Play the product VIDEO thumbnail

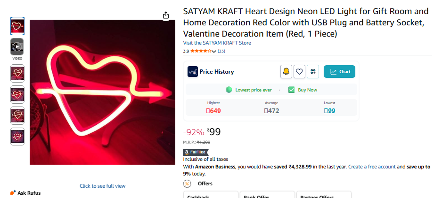(17, 46)
